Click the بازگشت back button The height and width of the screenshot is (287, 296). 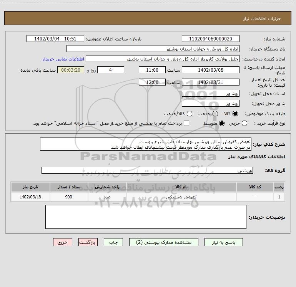[88, 242]
